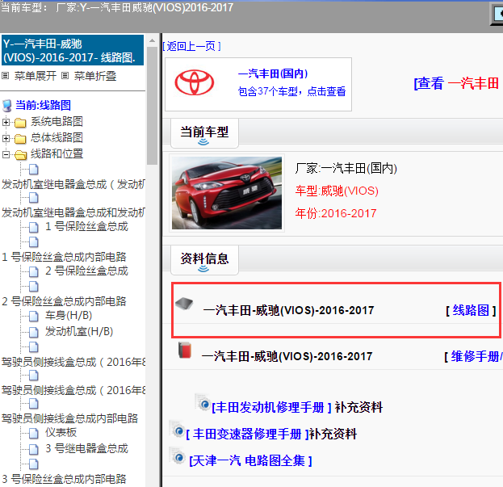Click the 菜单折叠 text

click(x=95, y=76)
